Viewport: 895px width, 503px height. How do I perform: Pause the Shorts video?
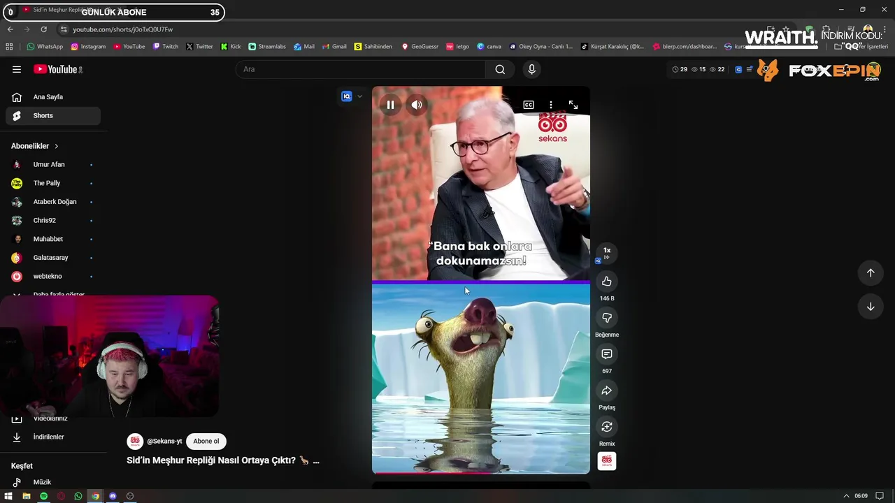(390, 105)
